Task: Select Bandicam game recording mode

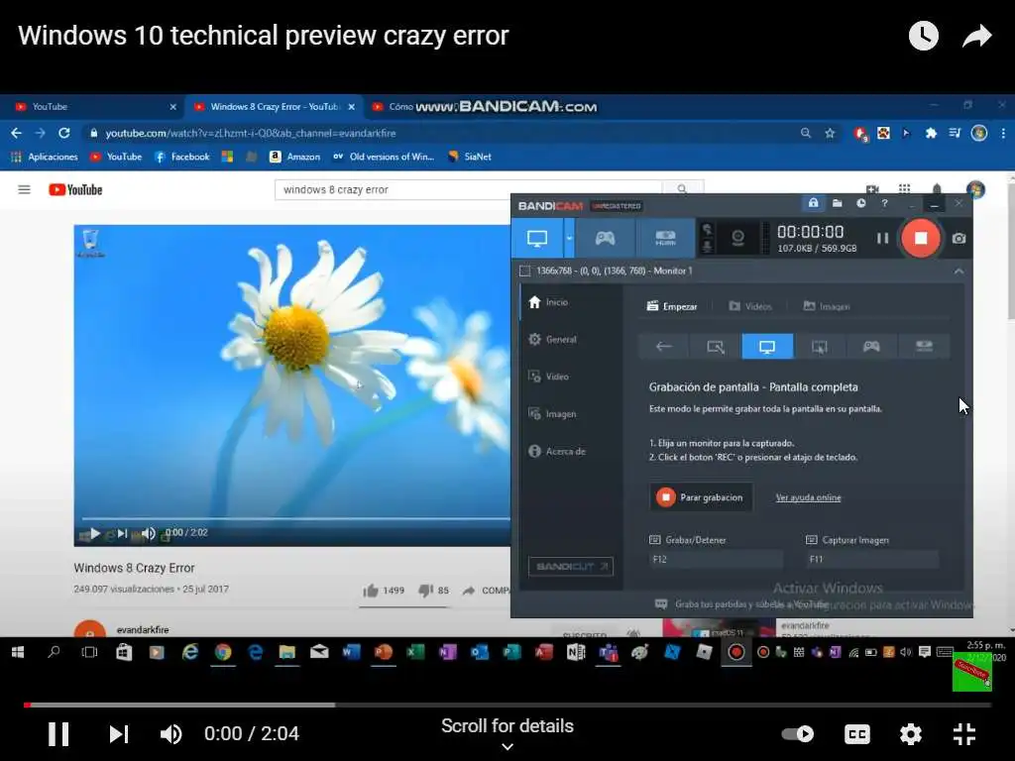Action: pos(605,238)
